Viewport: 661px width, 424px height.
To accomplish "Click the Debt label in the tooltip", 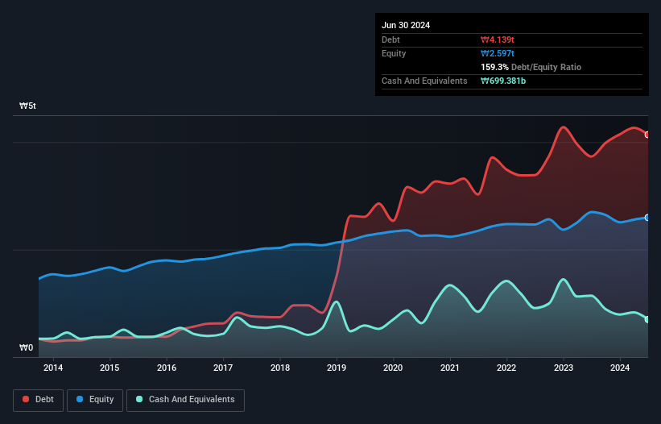I will tap(390, 39).
